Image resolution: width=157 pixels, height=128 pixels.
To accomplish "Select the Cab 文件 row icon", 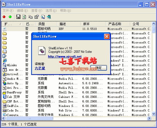I will click(4, 97).
